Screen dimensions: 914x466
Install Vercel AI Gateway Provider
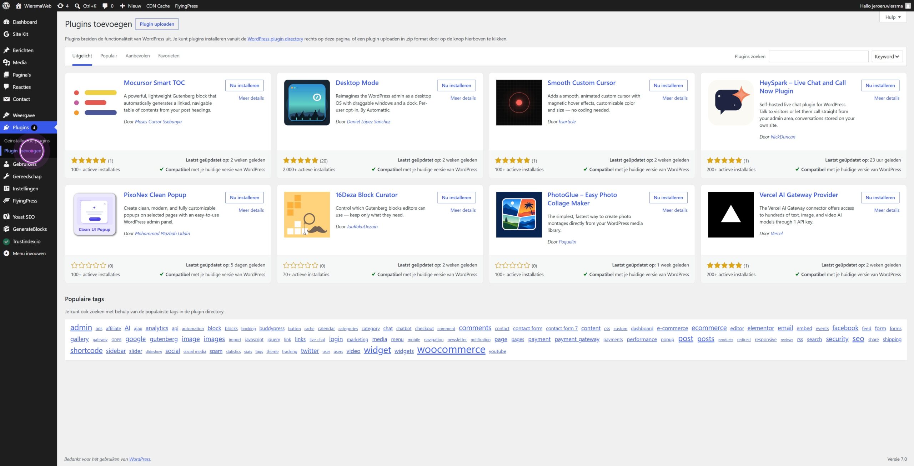point(880,197)
